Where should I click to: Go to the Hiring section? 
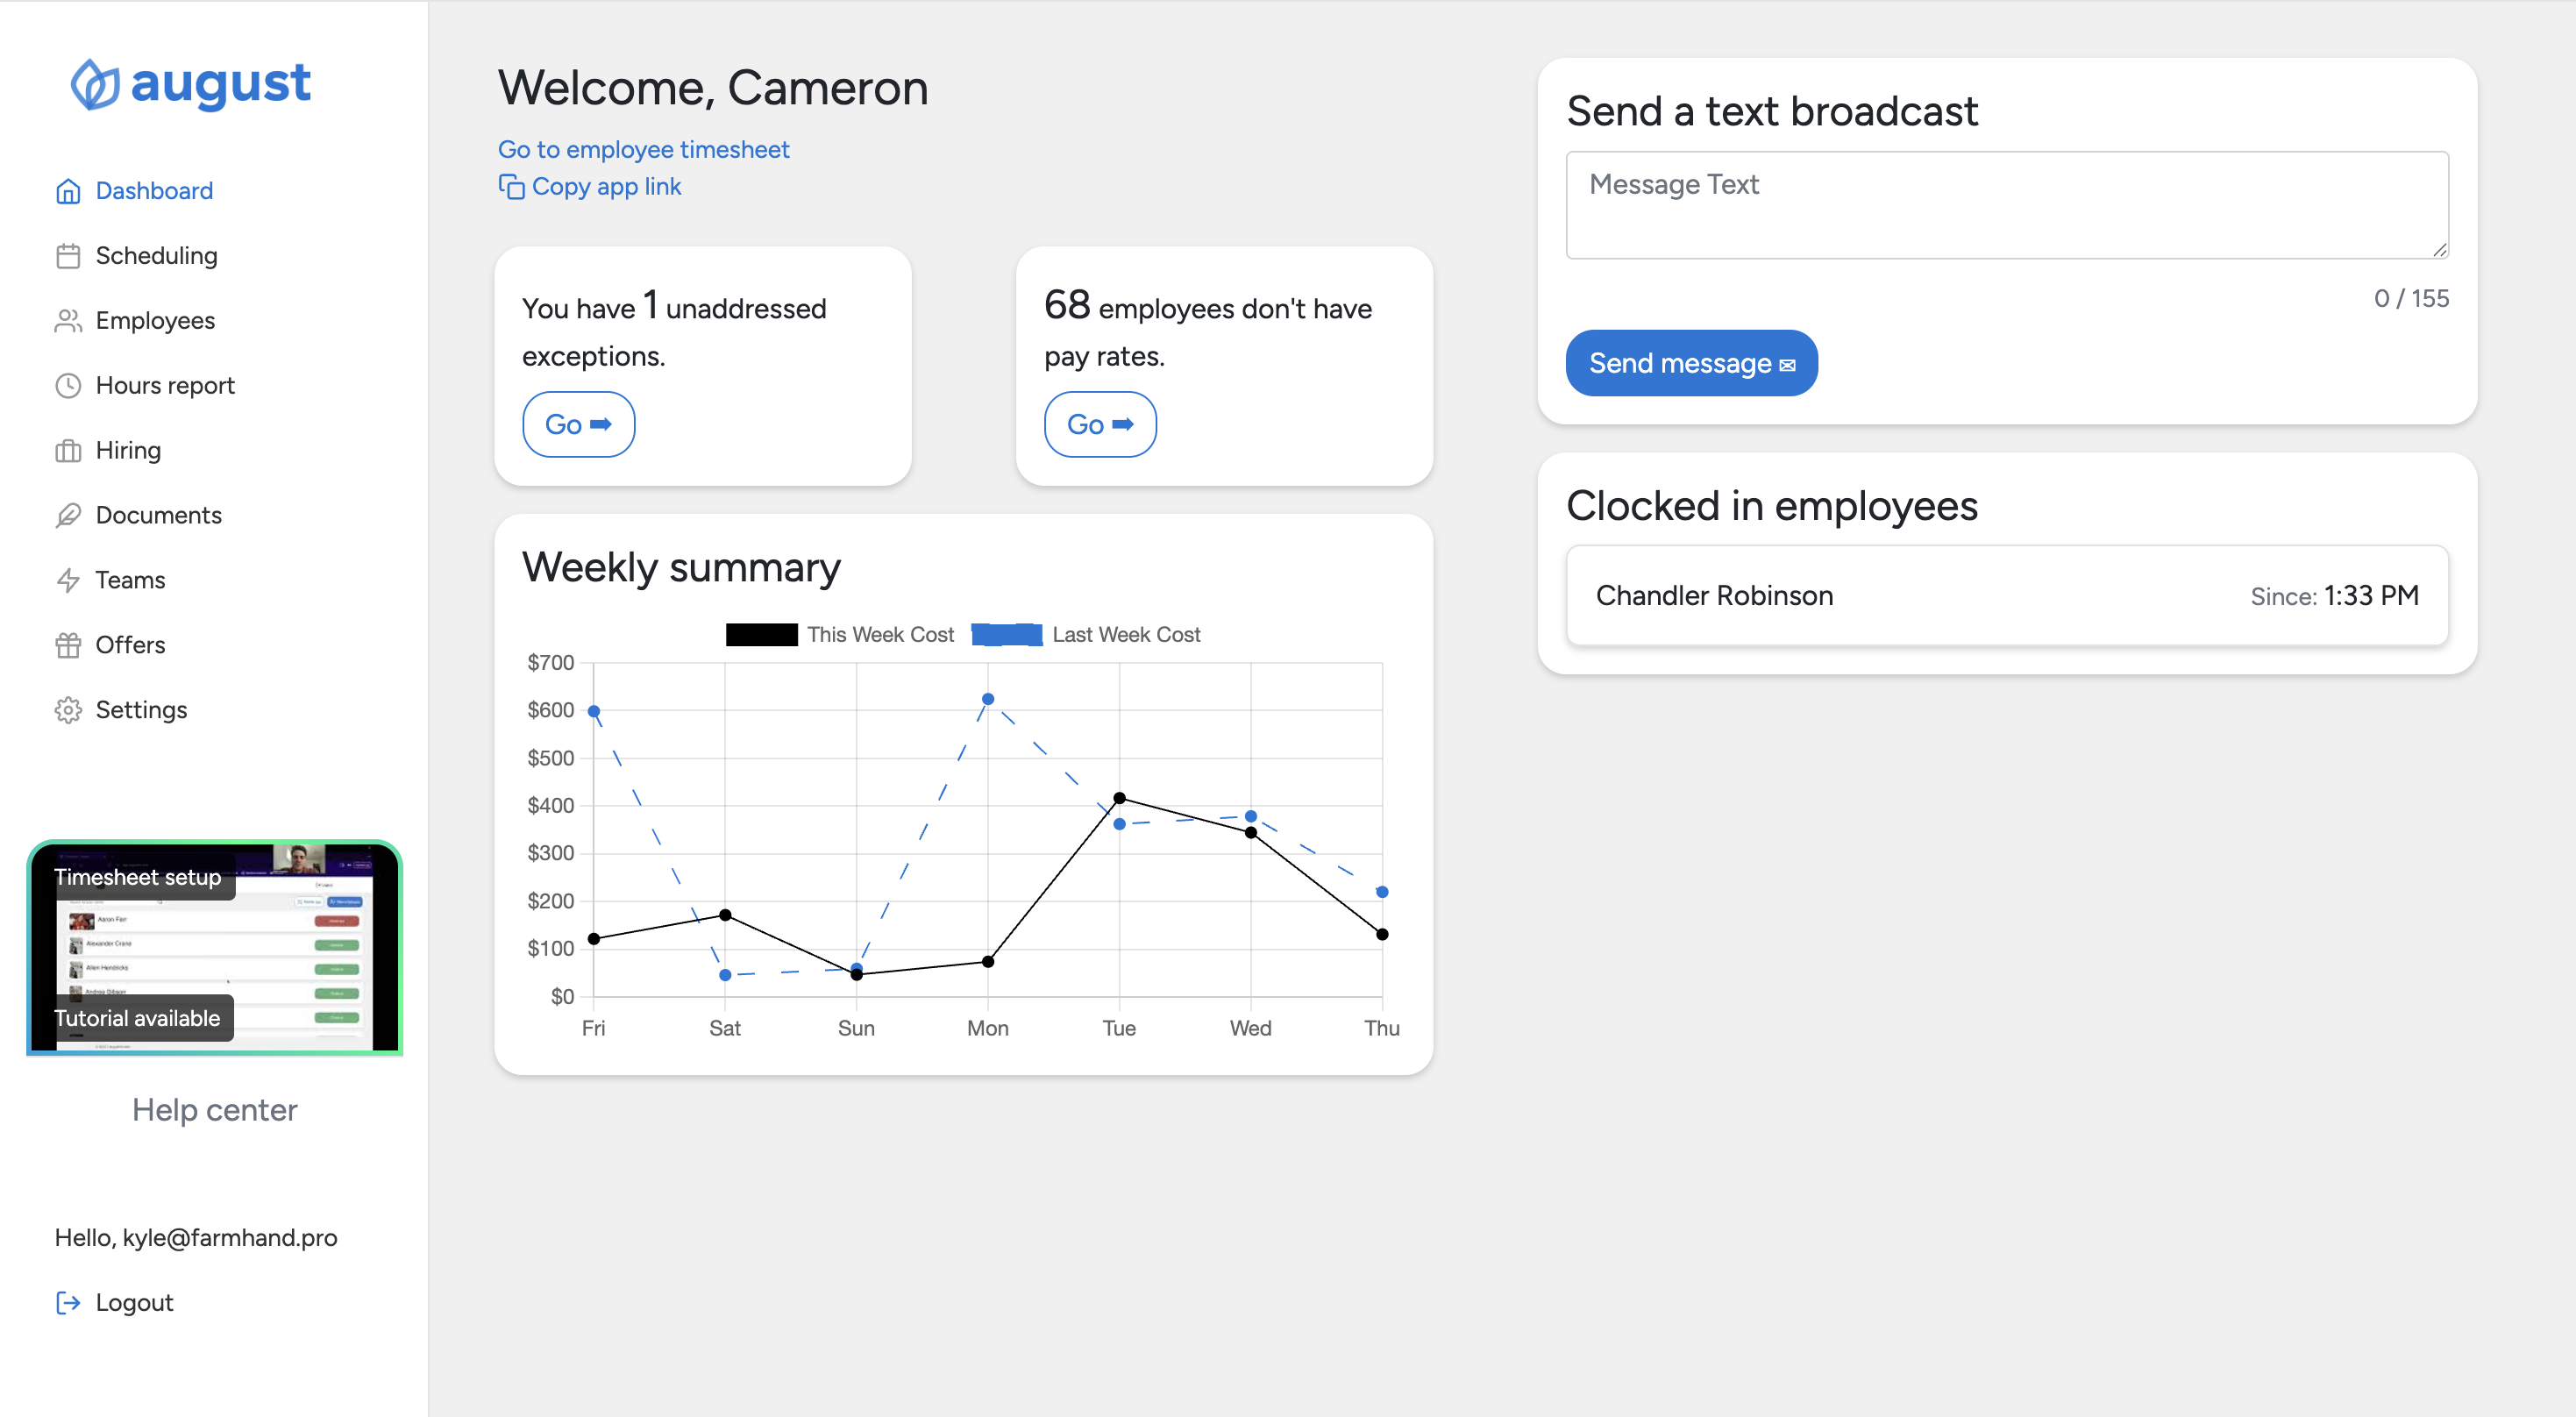128,451
